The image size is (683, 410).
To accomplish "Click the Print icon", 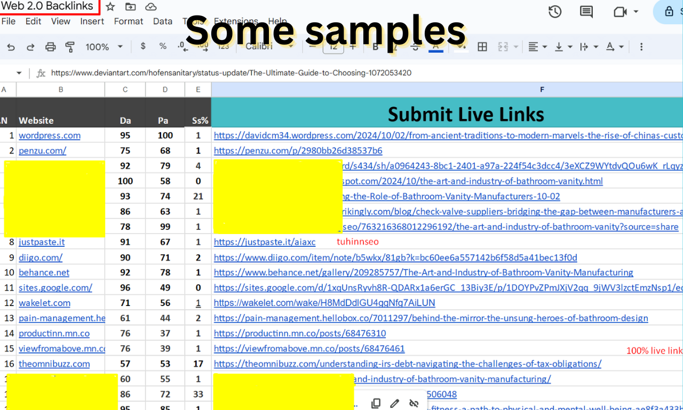I will tap(50, 46).
